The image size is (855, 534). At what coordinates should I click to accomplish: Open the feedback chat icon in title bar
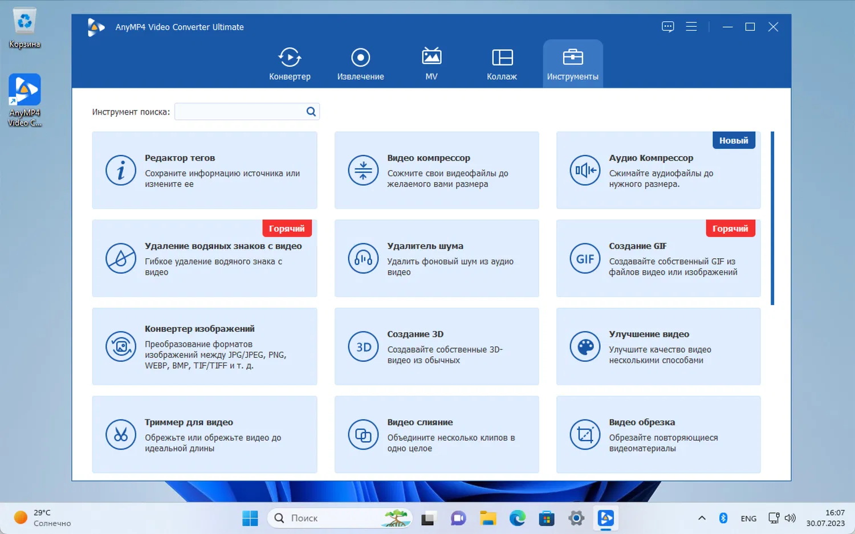click(668, 27)
